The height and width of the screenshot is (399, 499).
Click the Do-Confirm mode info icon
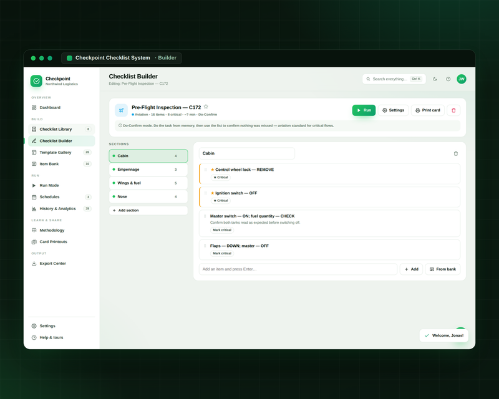coord(120,125)
